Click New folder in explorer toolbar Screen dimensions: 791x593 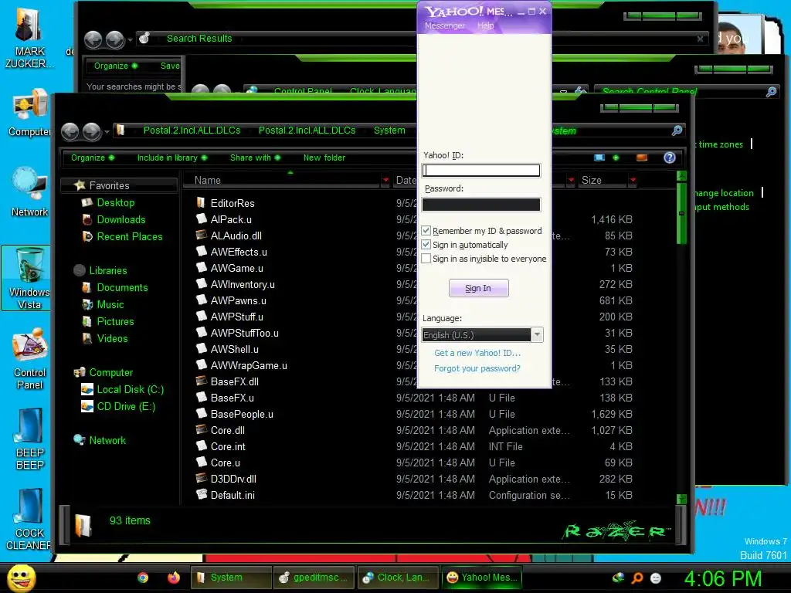(324, 158)
